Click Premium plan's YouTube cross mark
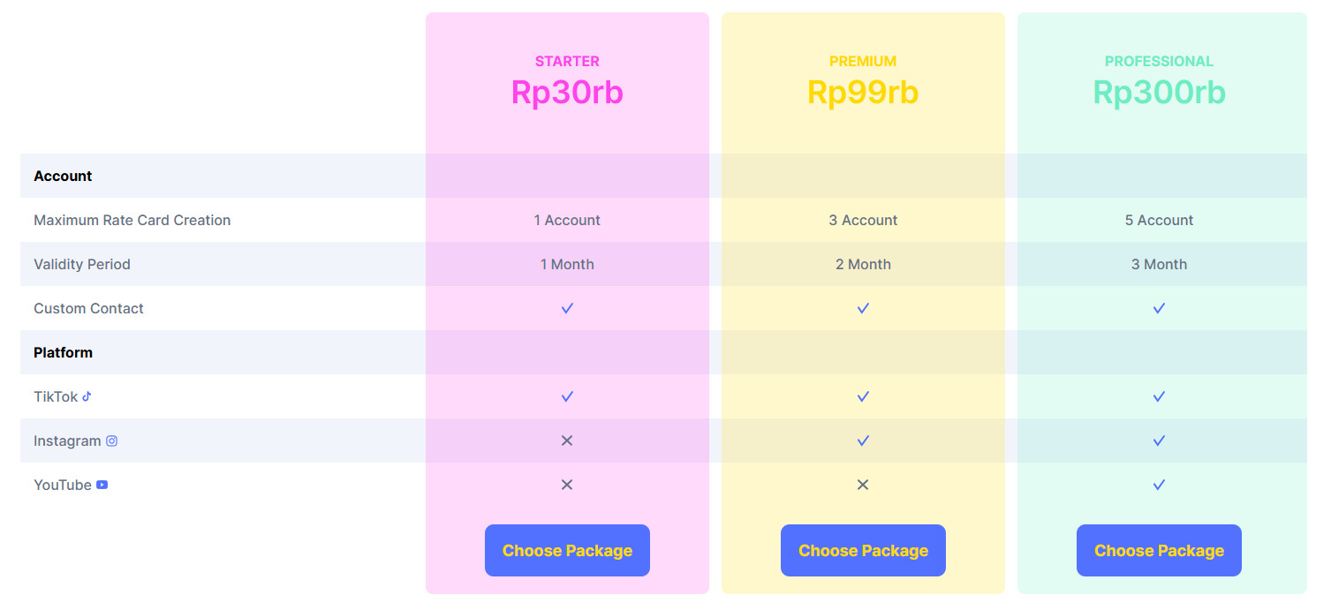Screen dimensions: 1331x610 (863, 485)
